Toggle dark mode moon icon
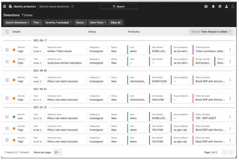The height and width of the screenshot is (160, 239). (233, 6)
